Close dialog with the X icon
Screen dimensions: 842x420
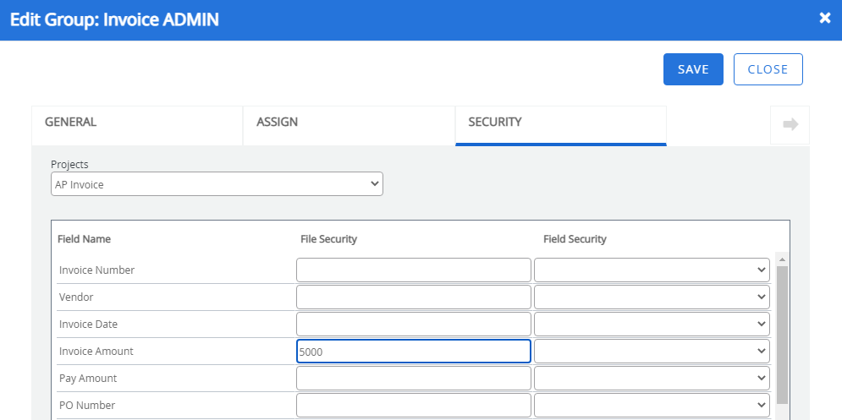pyautogui.click(x=825, y=19)
